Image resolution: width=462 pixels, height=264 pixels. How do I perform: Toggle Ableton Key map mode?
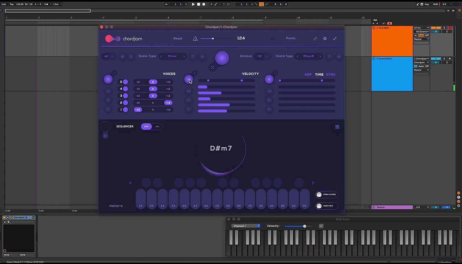click(427, 4)
